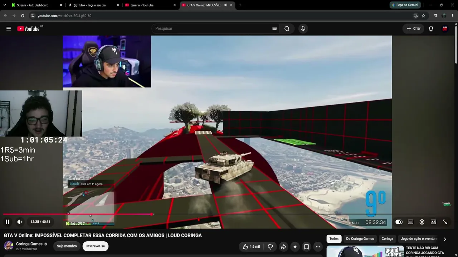Turn on subtitles in the player
This screenshot has width=458, height=257.
410,222
